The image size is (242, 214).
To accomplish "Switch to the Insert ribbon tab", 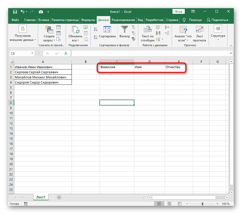I will point(43,20).
